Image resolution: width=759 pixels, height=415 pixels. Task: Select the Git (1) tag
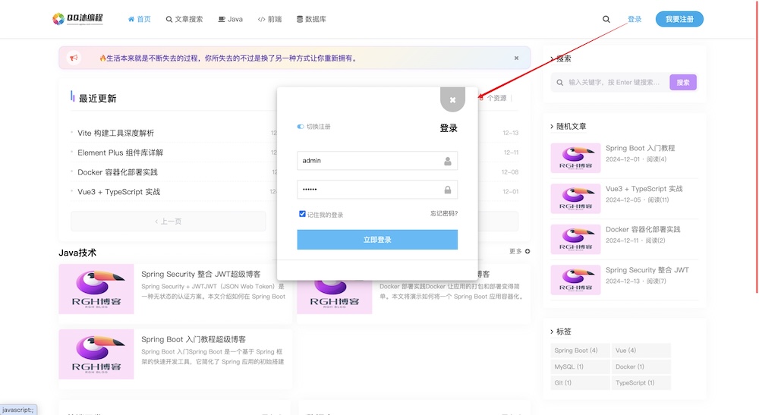click(580, 382)
